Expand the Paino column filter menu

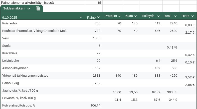pos(98,17)
